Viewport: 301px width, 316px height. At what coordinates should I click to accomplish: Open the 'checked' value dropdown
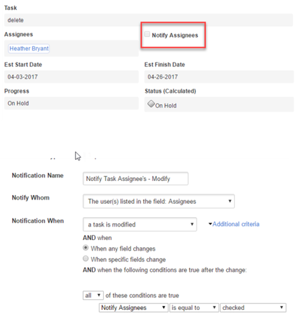pos(253,307)
